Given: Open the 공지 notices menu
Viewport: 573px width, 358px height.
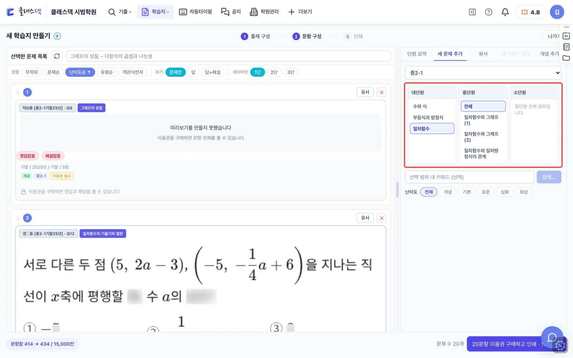Looking at the screenshot, I should [231, 12].
